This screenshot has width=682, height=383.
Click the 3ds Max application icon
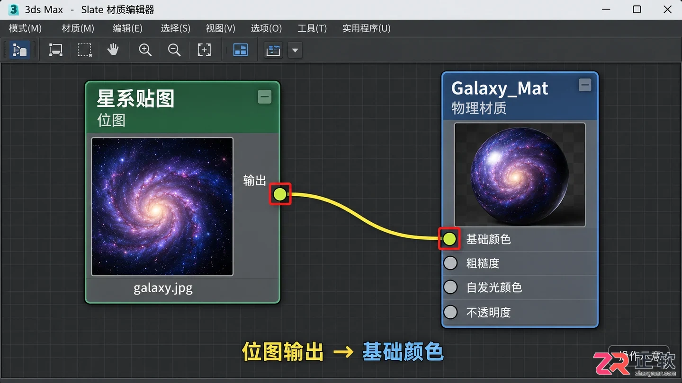13,9
